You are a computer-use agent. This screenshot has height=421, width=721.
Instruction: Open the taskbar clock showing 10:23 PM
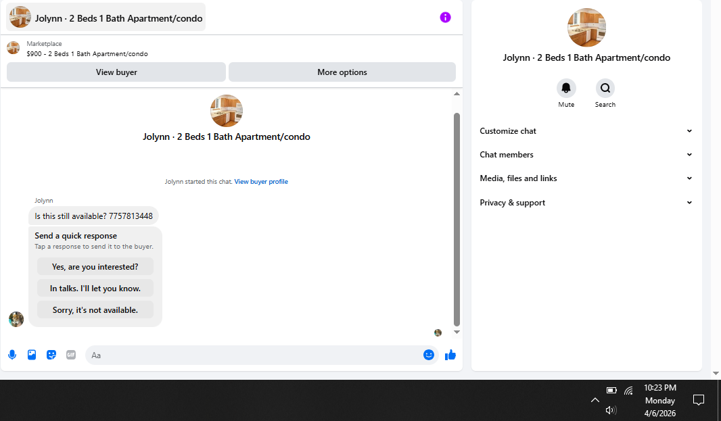point(660,400)
